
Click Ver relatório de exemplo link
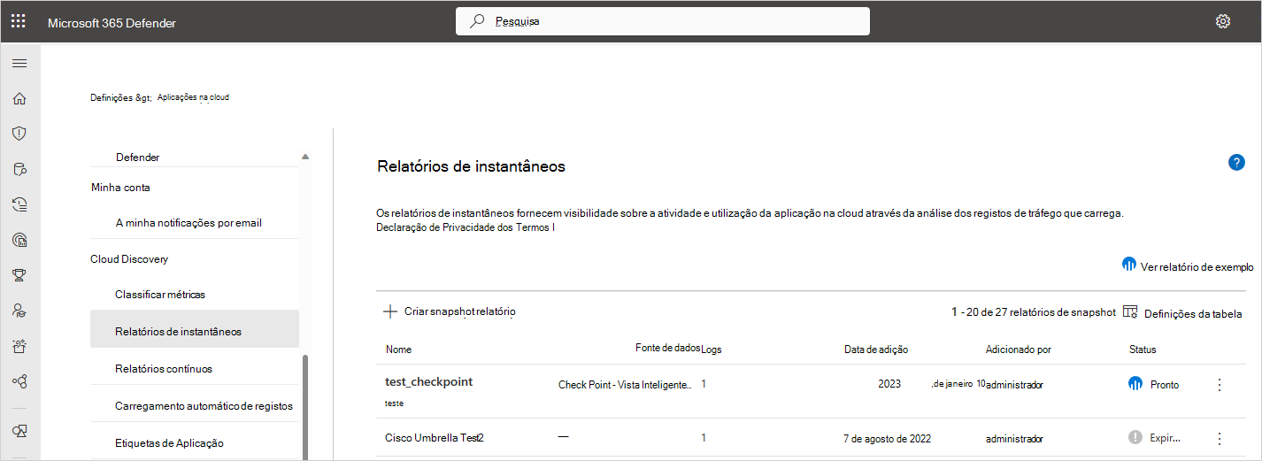coord(1197,265)
